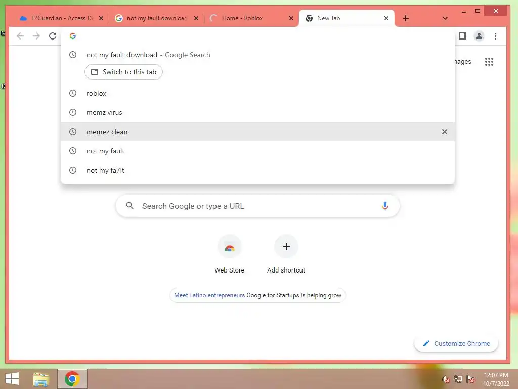Click the 'Switch to this tab' button
518x389 pixels.
click(x=123, y=72)
